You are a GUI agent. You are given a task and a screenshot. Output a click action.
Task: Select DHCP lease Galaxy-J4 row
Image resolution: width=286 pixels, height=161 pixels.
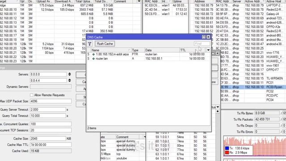tap(238, 14)
